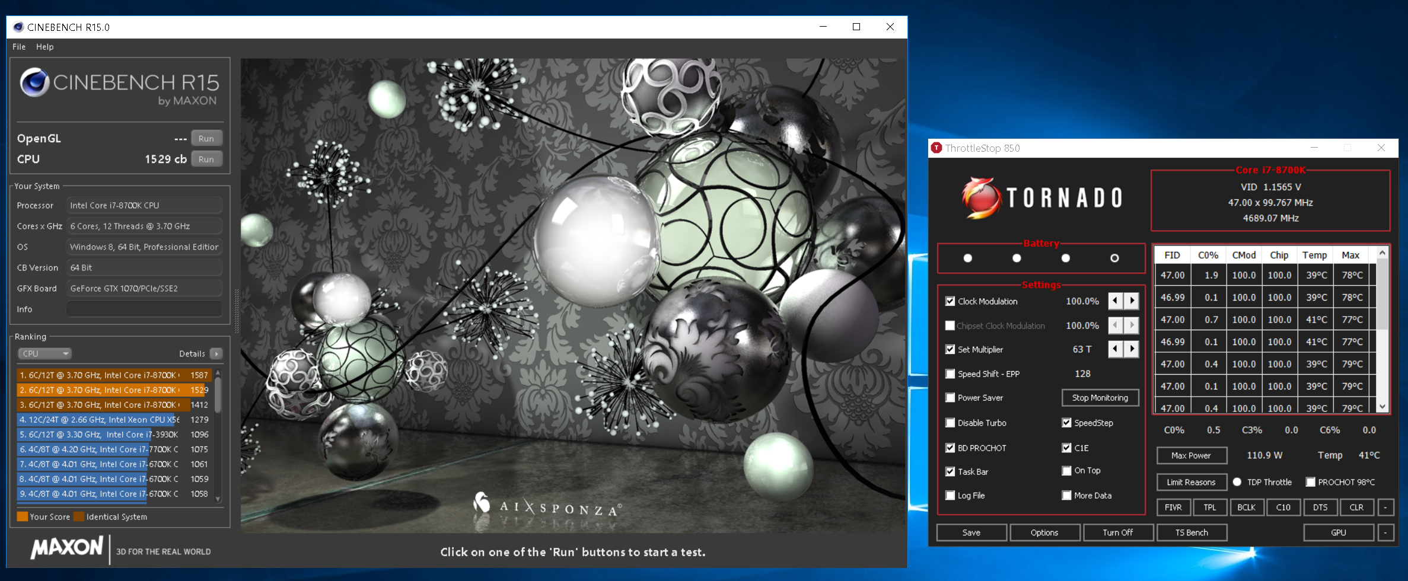Increase Set Multiplier with right arrow

(1132, 349)
